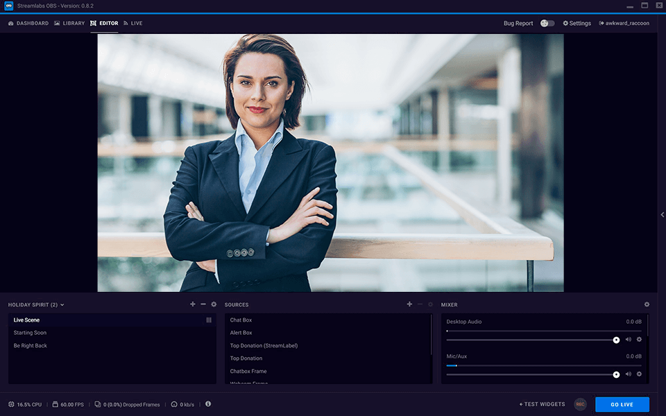666x416 pixels.
Task: Mute Desktop Audio with the speaker icon
Action: 628,339
